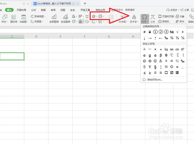
Task: Open the 未同步 sync status dropdown
Action: point(173,10)
